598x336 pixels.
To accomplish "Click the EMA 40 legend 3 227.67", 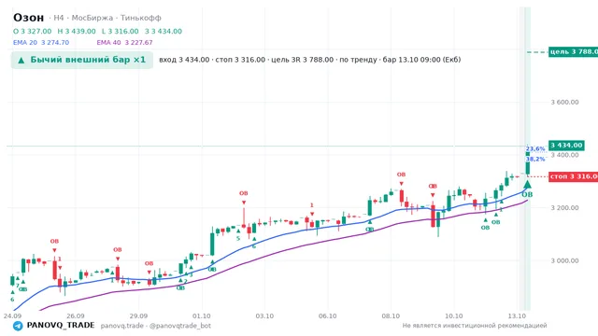I will click(x=124, y=43).
